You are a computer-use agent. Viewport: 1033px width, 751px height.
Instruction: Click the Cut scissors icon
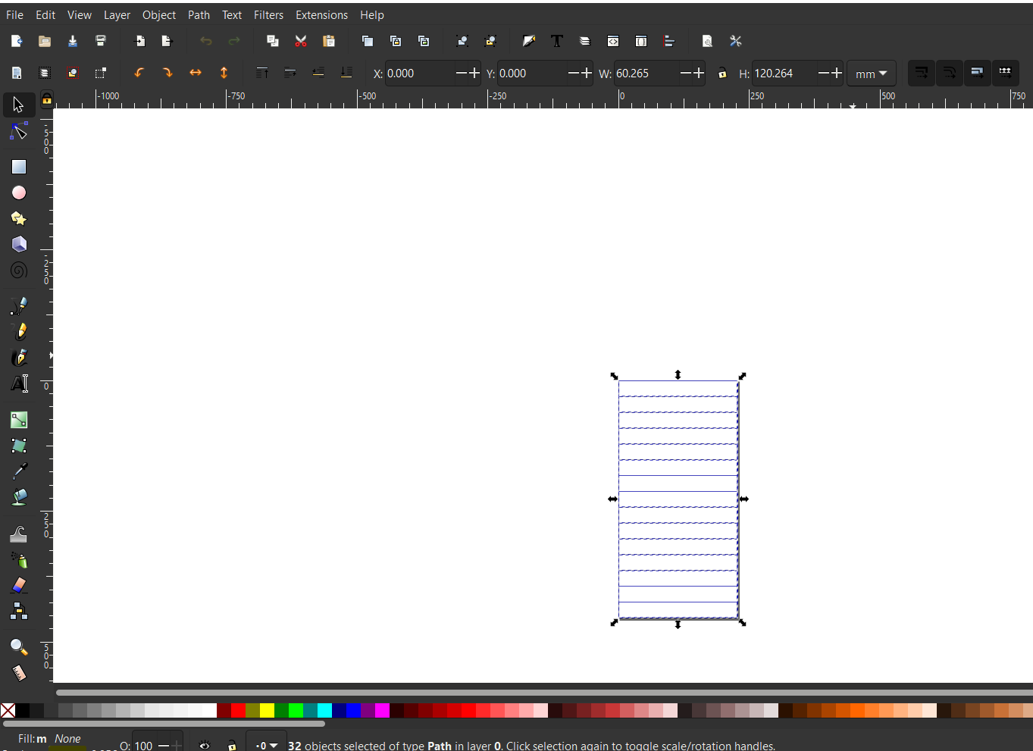pyautogui.click(x=301, y=41)
